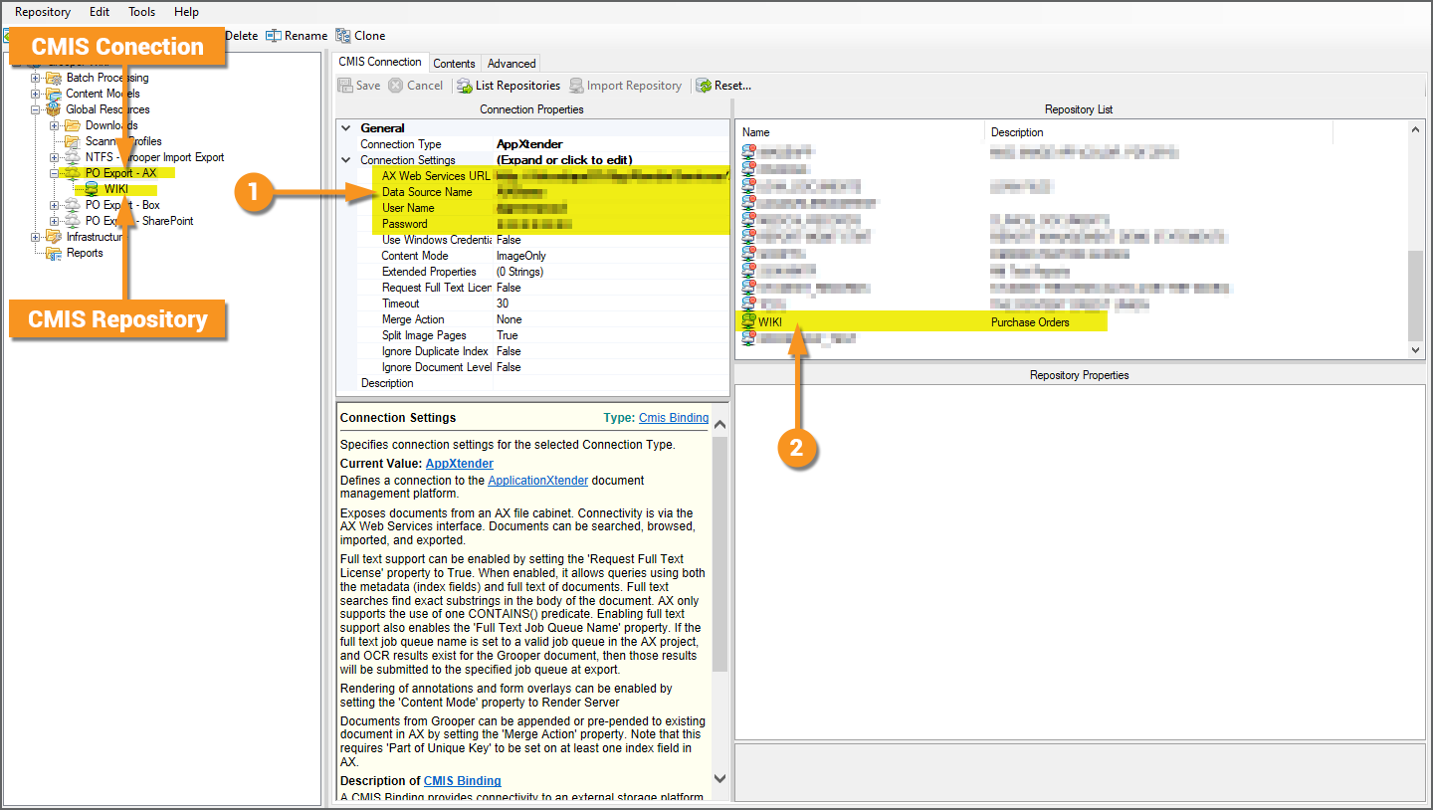Click the help panel scrollbar down arrow
Screen dimensions: 1433x810
point(720,779)
